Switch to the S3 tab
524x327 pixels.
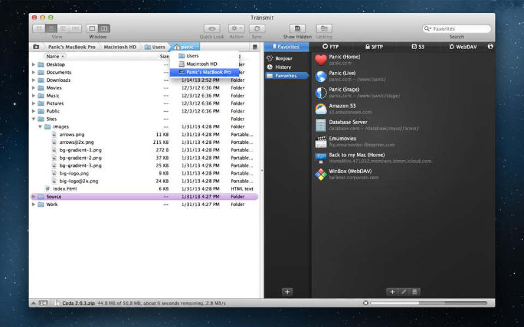pyautogui.click(x=418, y=47)
